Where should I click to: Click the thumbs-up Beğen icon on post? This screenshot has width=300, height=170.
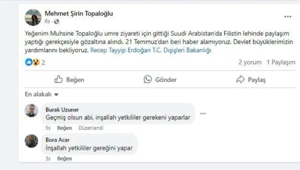[58, 80]
